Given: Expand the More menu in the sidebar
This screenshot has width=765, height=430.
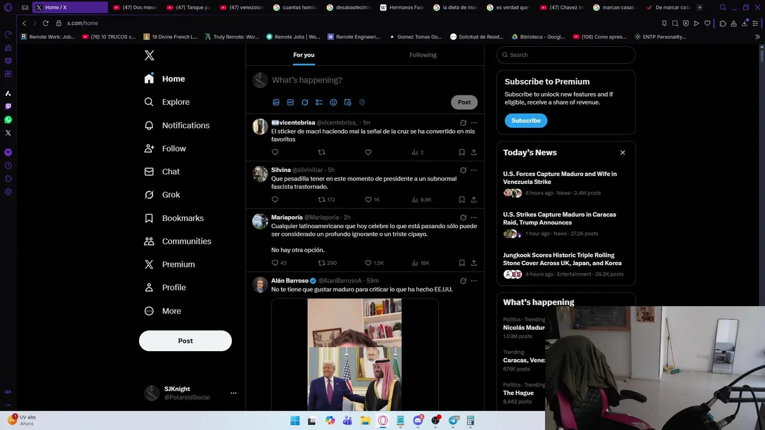Looking at the screenshot, I should pos(163,311).
